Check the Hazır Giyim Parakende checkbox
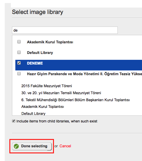The width and height of the screenshot is (142, 161). pyautogui.click(x=19, y=74)
